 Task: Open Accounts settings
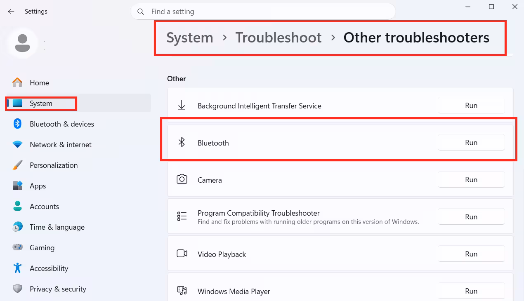(x=78, y=207)
